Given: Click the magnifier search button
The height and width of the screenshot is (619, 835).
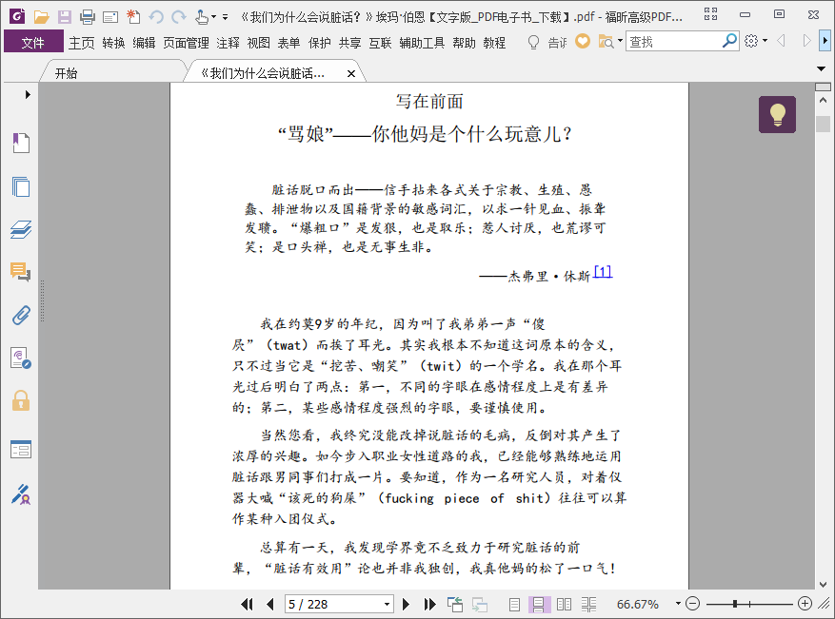Looking at the screenshot, I should click(729, 41).
